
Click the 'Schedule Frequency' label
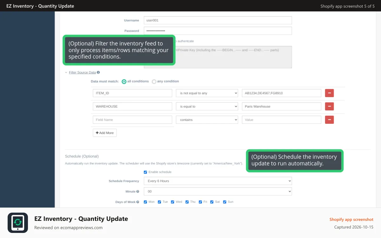pos(124,181)
